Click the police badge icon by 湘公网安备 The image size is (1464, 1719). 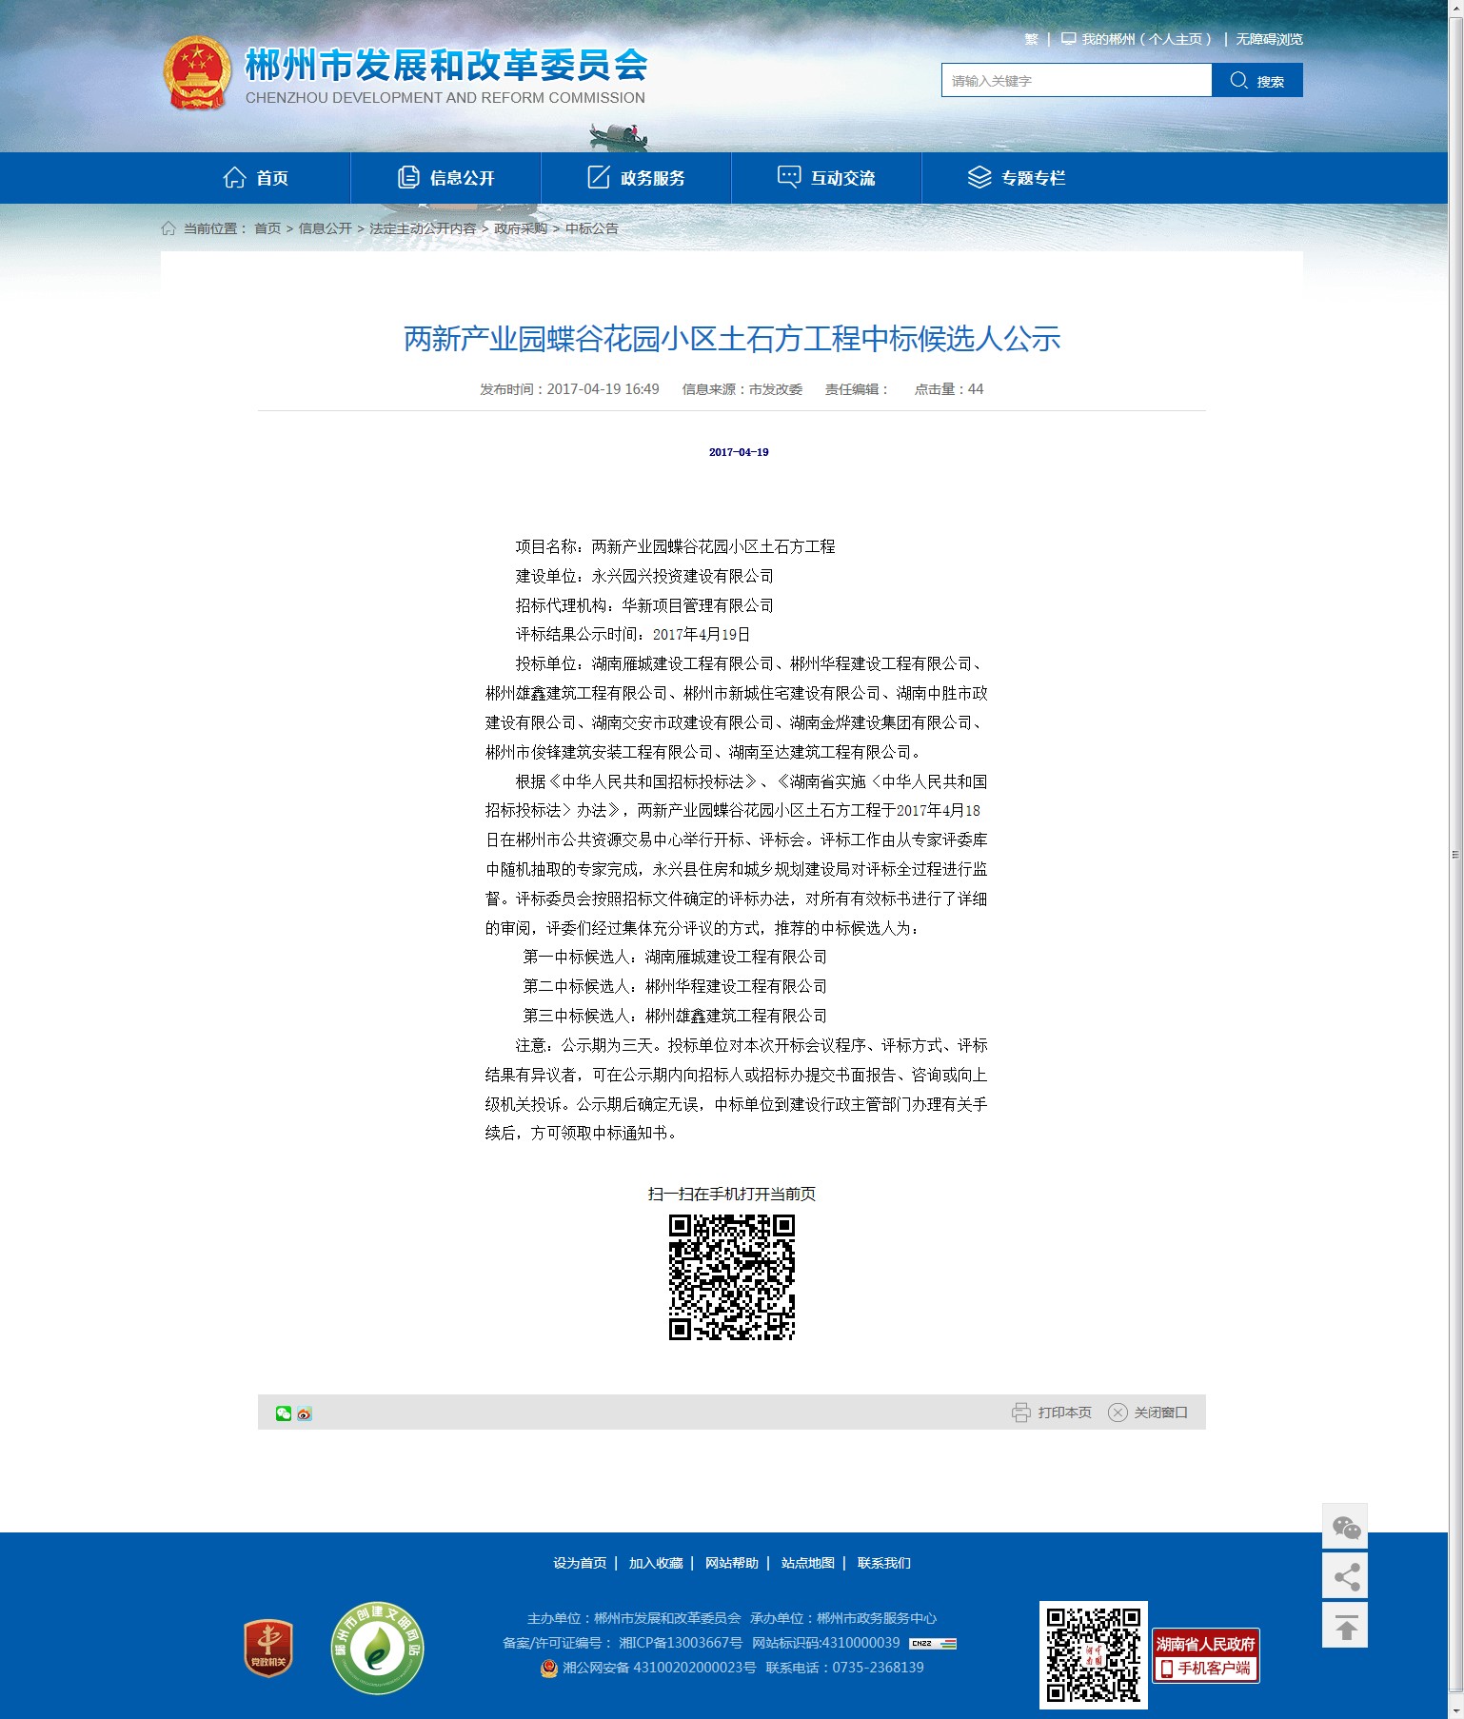point(548,1668)
